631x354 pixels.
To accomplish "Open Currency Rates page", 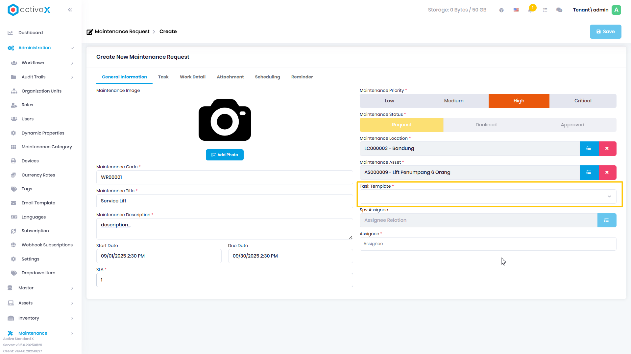I will pos(38,175).
